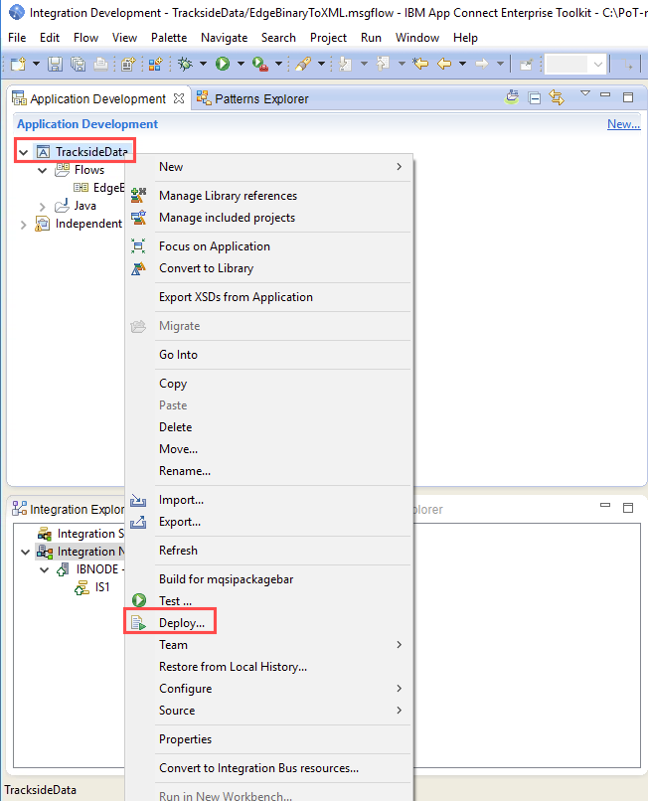648x801 pixels.
Task: Click the Run External Tools icon
Action: (260, 64)
